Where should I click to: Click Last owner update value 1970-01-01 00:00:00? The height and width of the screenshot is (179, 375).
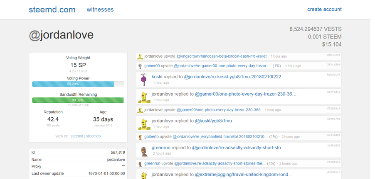point(106,174)
